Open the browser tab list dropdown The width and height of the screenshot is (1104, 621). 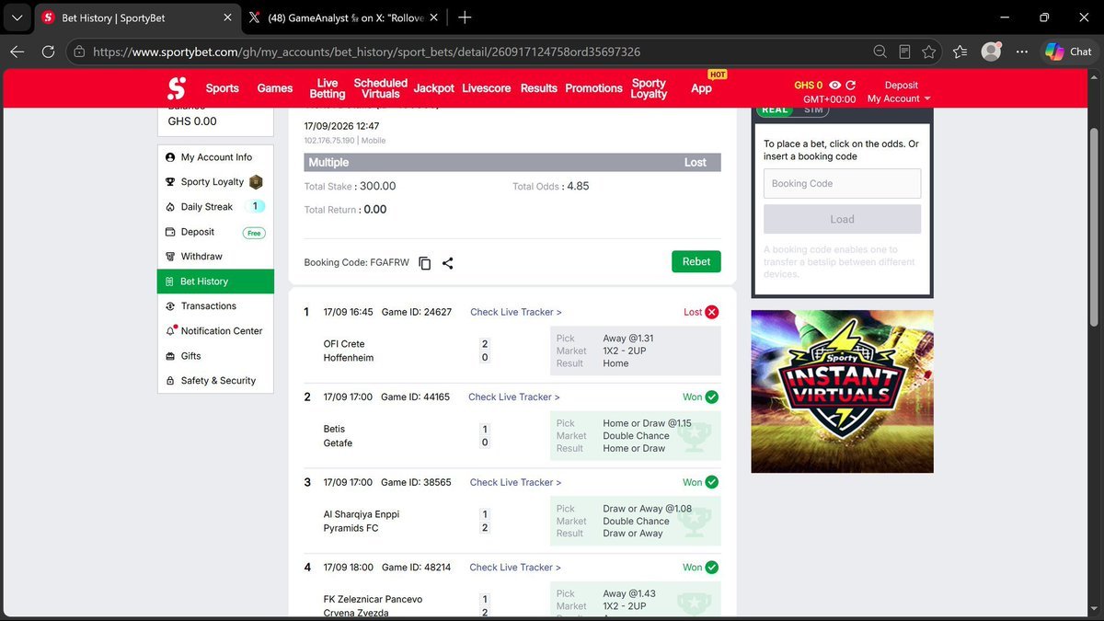(17, 17)
